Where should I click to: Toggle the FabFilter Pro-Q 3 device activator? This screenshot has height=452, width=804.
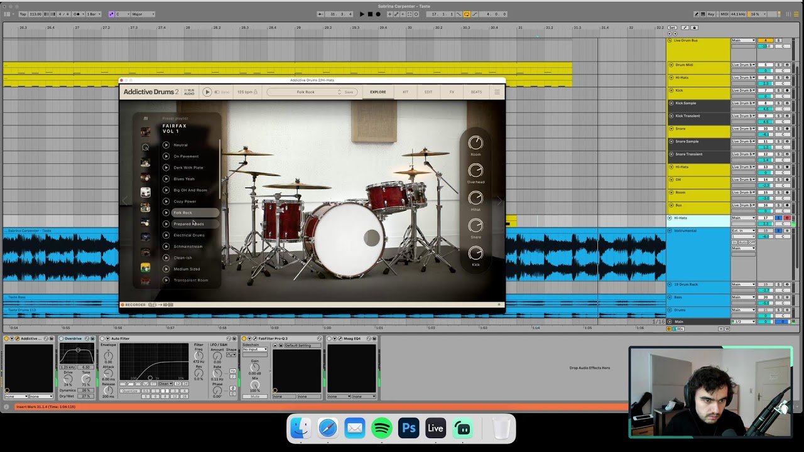tap(244, 339)
